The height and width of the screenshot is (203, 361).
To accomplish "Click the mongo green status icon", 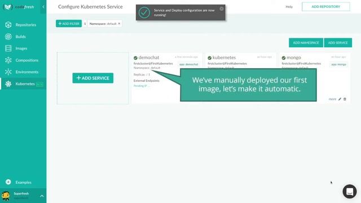I will click(x=284, y=58).
